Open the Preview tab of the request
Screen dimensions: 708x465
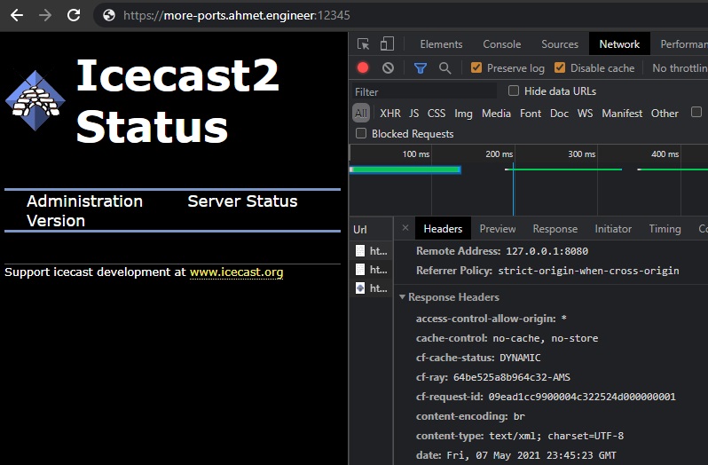tap(497, 229)
